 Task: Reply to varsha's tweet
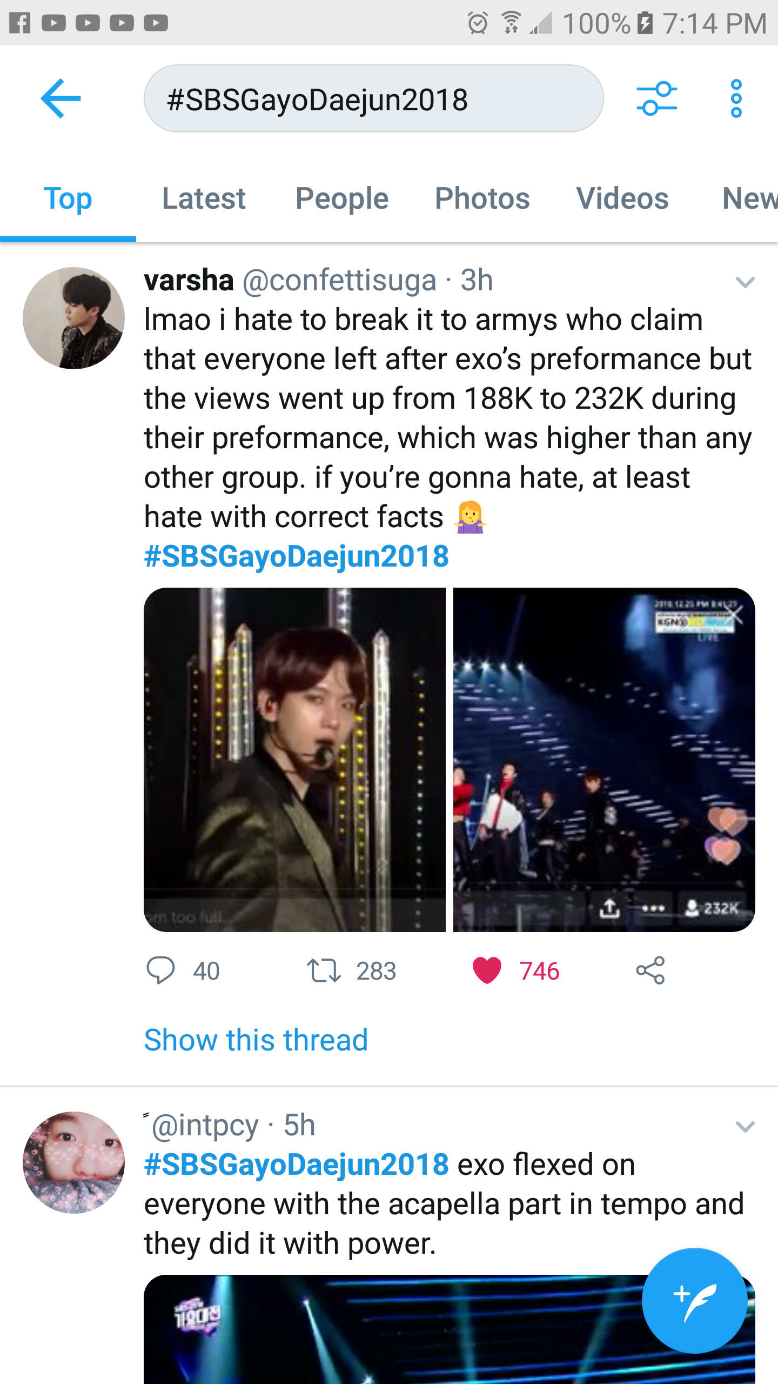tap(161, 970)
